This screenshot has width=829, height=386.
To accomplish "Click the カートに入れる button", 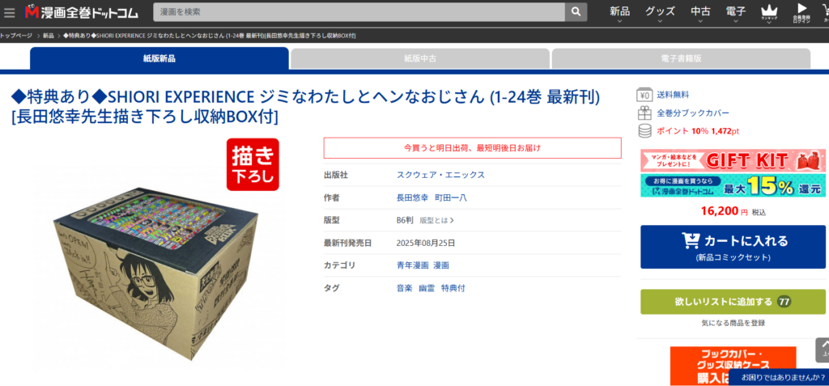I will point(733,247).
